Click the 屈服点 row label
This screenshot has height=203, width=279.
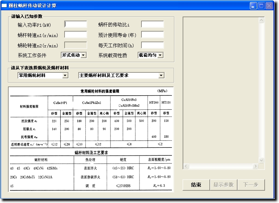click(29, 129)
